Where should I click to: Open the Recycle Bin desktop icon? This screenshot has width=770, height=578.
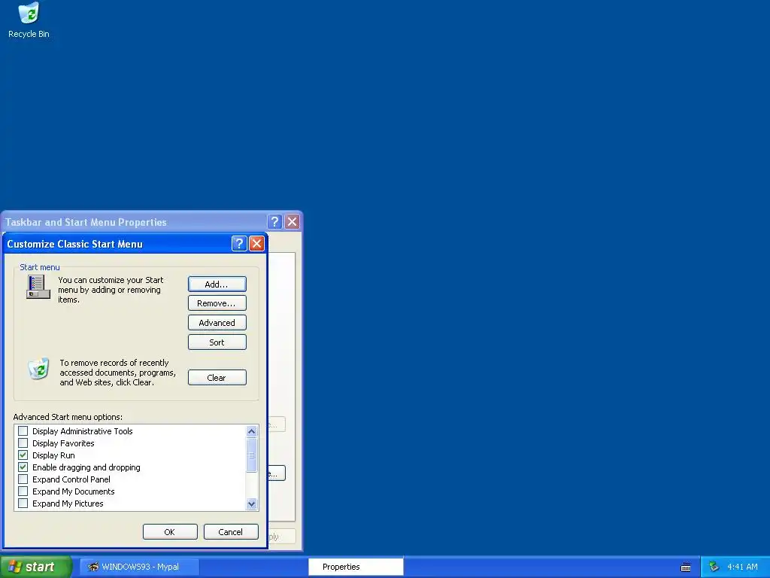29,20
